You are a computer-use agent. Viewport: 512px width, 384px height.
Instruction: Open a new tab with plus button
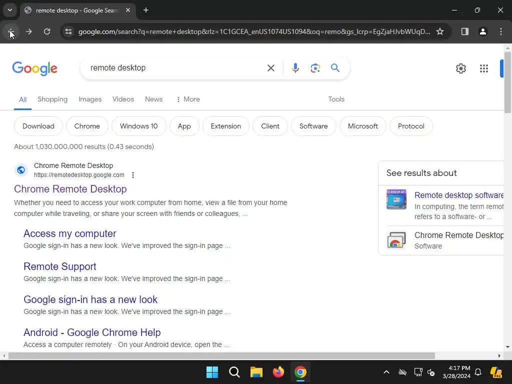coord(146,10)
